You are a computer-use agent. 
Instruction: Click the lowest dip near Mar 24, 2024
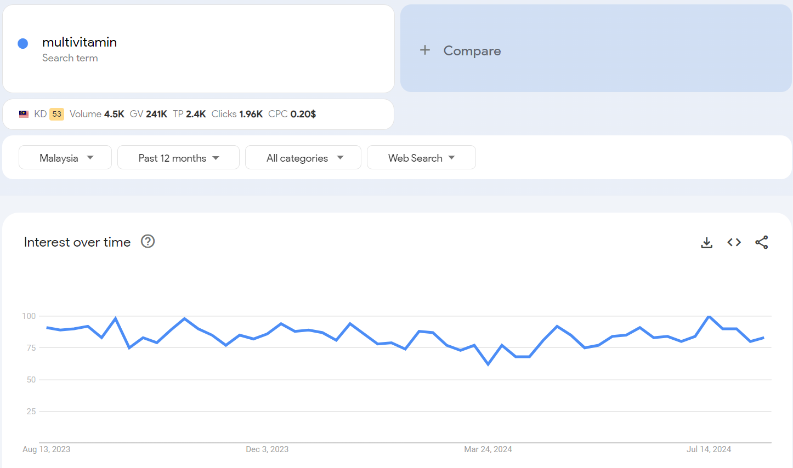[x=488, y=364]
